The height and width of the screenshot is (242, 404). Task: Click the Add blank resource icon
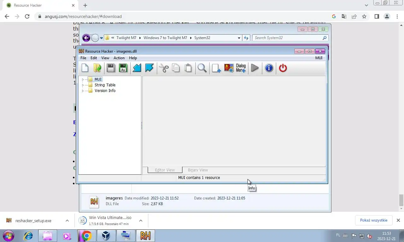coord(216,68)
